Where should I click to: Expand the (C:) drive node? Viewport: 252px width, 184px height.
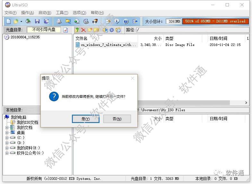[x=7, y=138]
